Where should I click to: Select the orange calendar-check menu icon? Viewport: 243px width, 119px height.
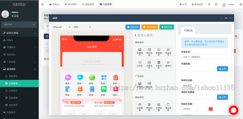pyautogui.click(x=80, y=89)
